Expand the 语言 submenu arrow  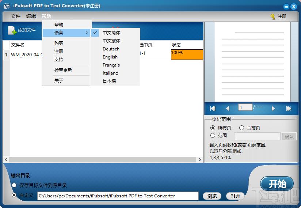[87, 33]
